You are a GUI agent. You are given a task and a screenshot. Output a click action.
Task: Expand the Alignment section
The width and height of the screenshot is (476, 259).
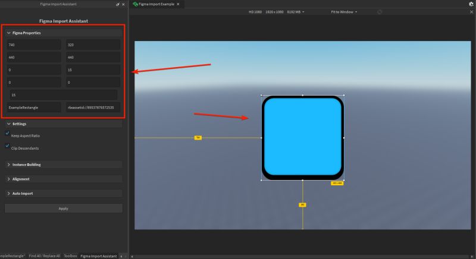tap(64, 179)
